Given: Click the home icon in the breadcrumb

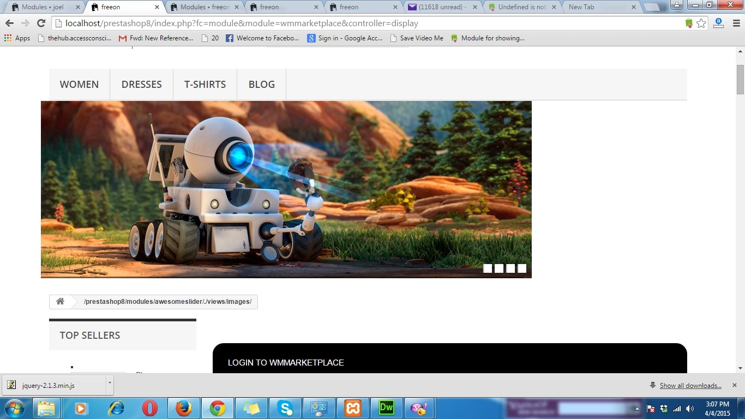Looking at the screenshot, I should coord(60,302).
